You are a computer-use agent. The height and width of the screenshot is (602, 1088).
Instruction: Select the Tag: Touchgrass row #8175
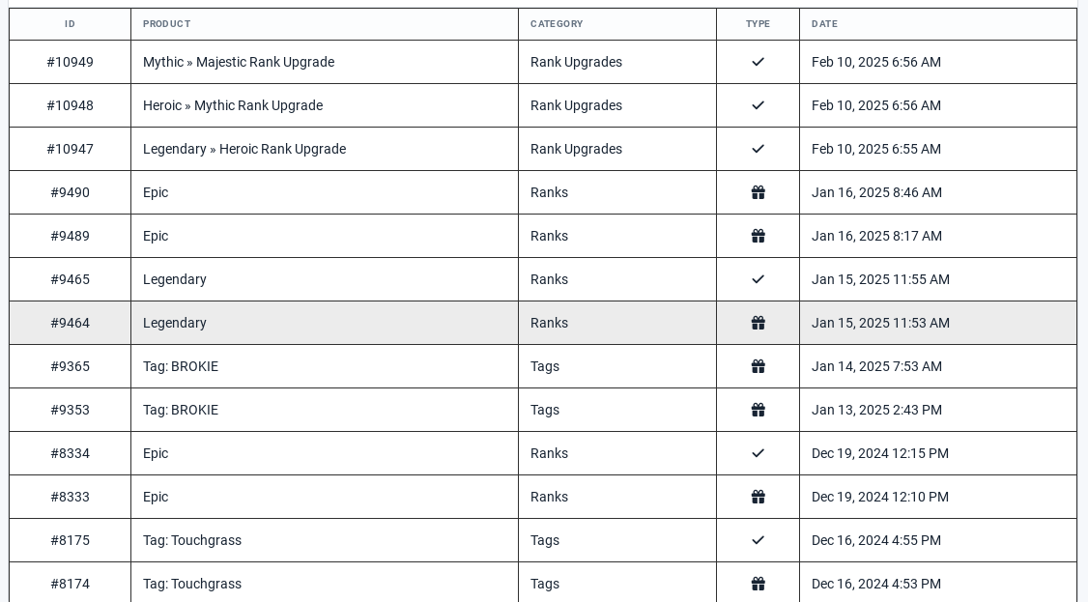click(x=543, y=540)
